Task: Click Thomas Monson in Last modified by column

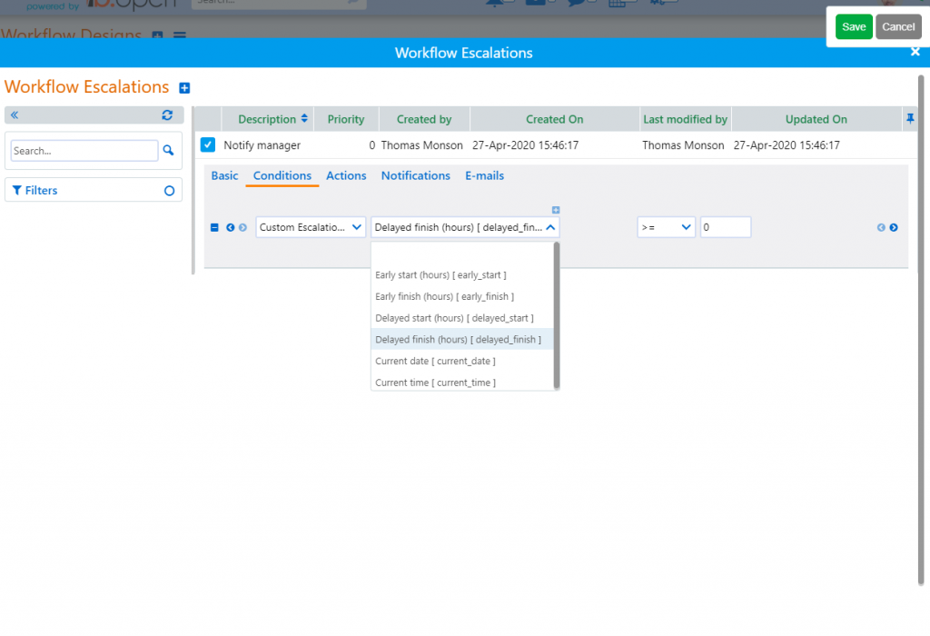Action: 683,145
